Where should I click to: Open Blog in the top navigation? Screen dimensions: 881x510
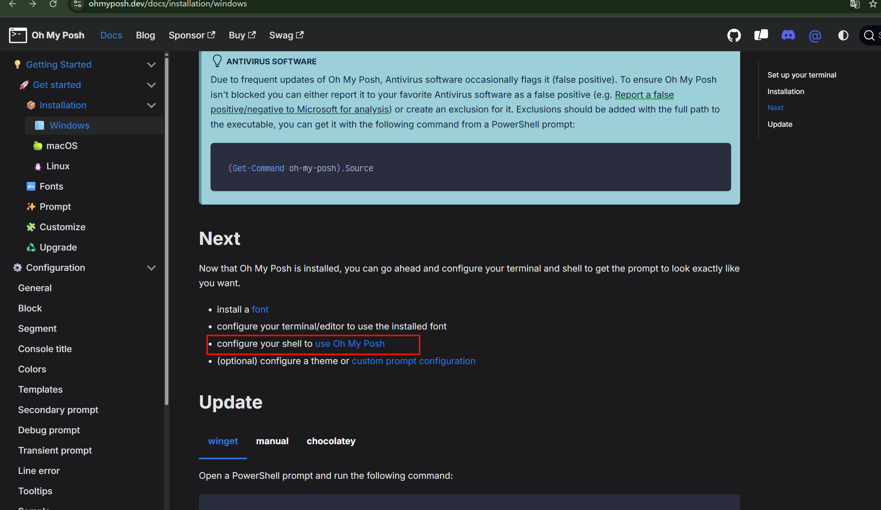(145, 35)
